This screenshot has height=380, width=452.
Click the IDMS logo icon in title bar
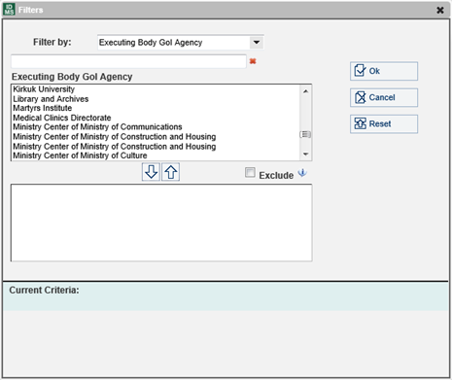click(x=9, y=10)
